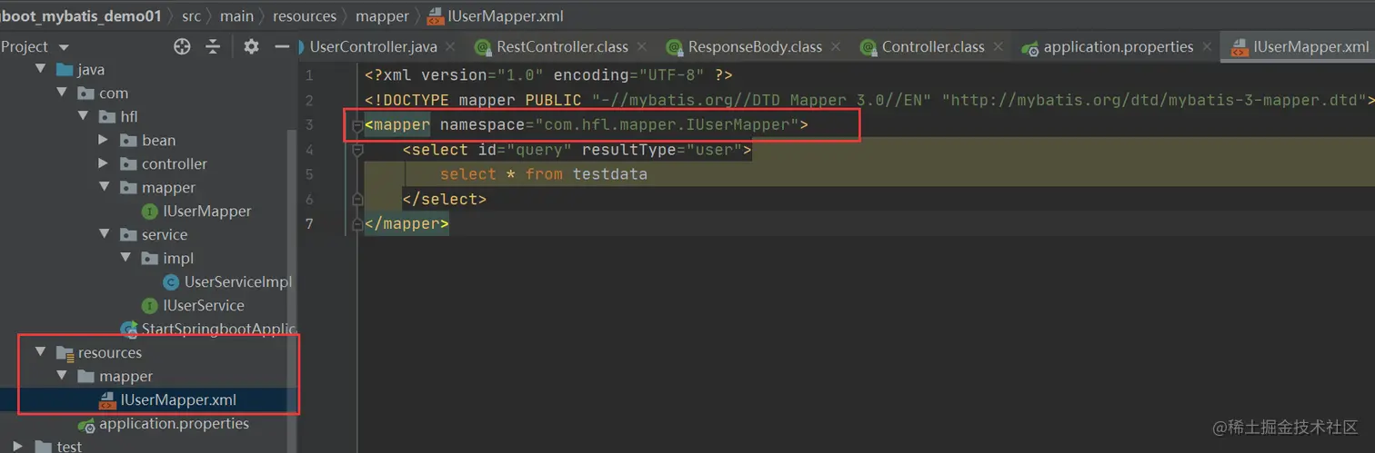Select the test folder in tree

pos(69,446)
